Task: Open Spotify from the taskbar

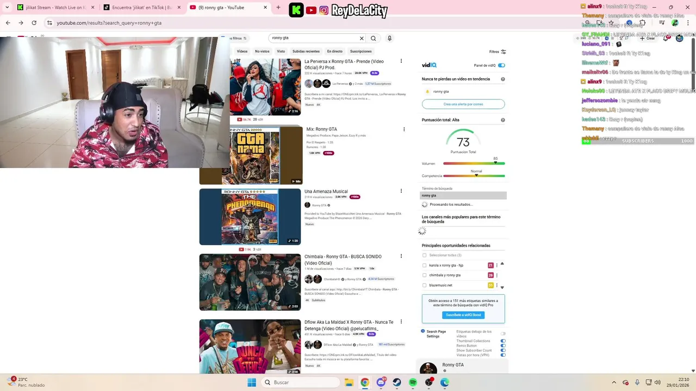Action: (413, 382)
